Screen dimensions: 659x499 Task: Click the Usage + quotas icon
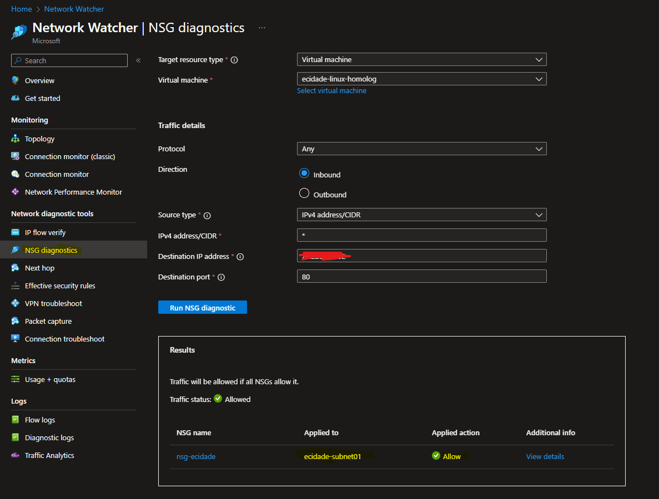15,379
